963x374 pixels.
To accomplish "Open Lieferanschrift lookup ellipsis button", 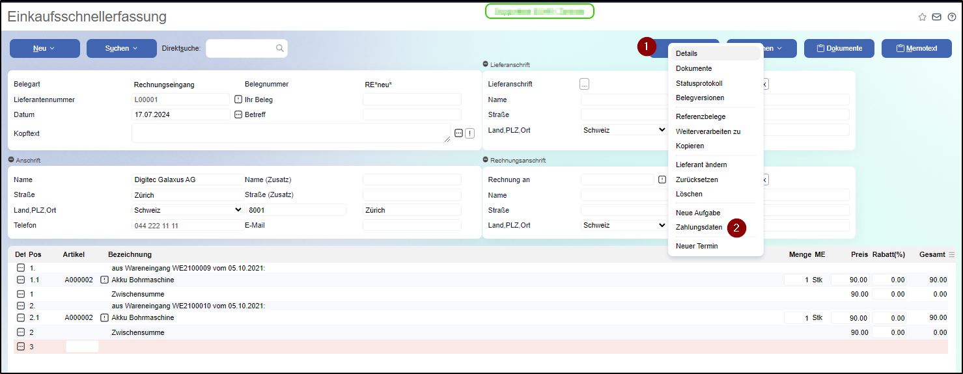I will pyautogui.click(x=584, y=84).
